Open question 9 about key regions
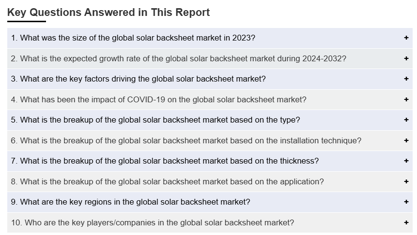 (210, 202)
